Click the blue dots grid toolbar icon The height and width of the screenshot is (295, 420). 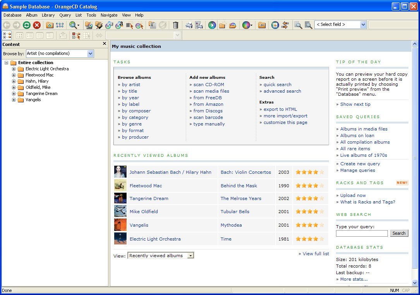click(x=60, y=25)
